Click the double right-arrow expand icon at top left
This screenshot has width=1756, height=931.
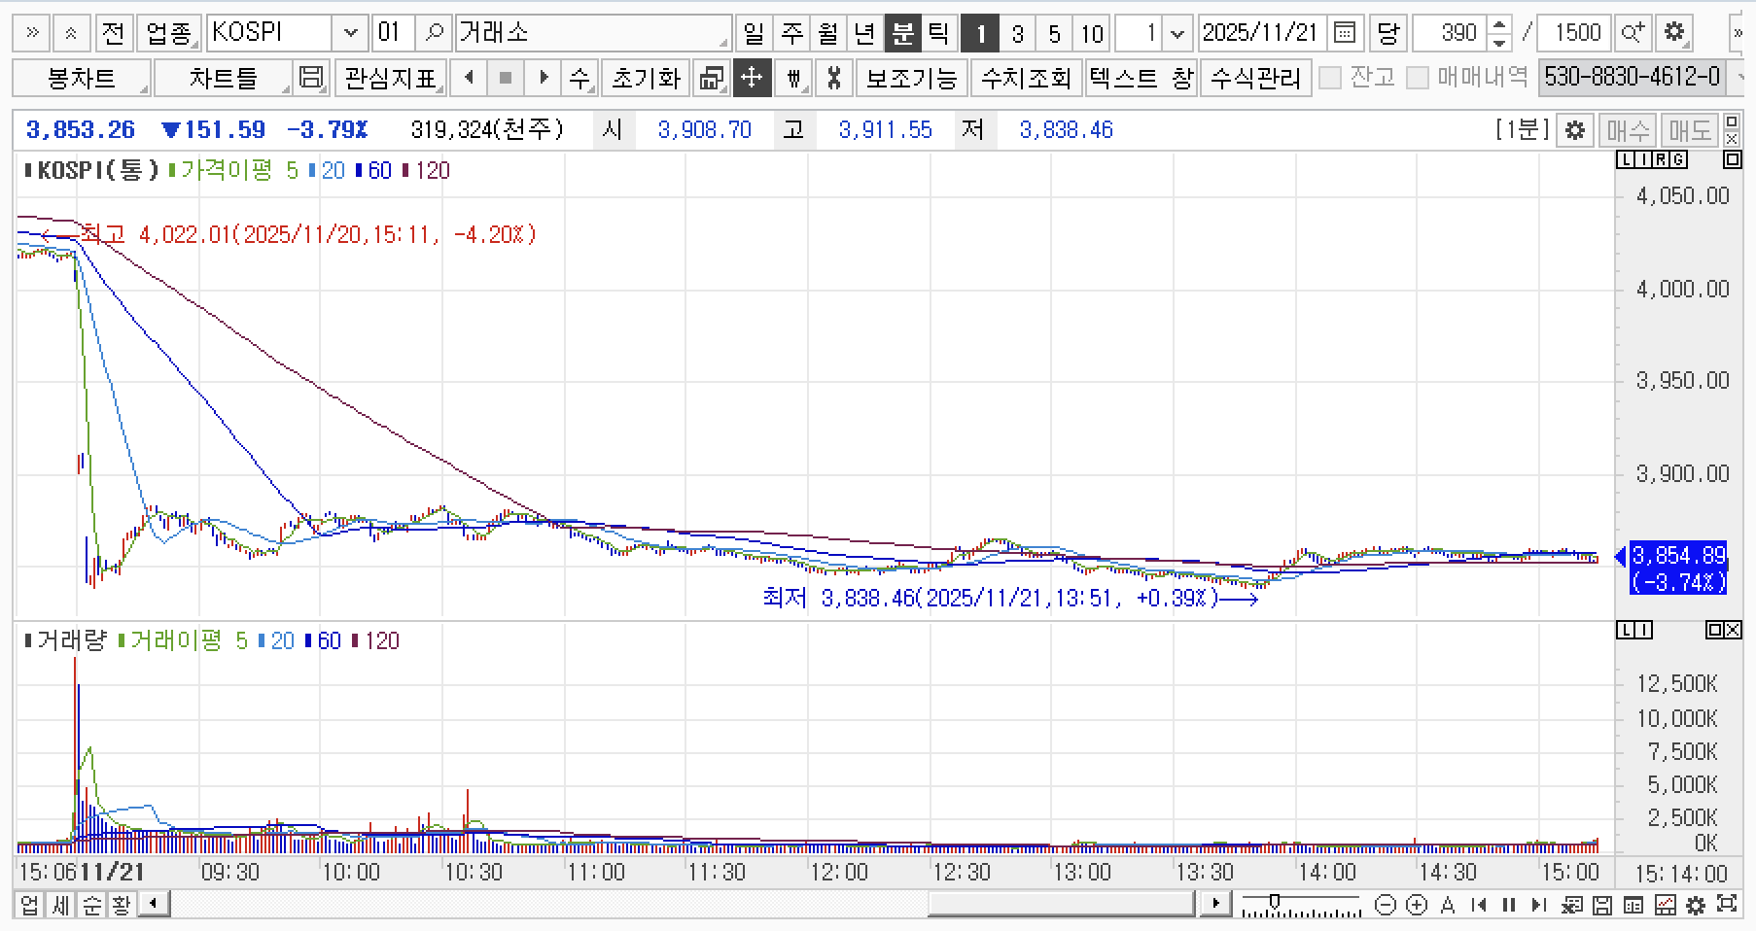point(31,33)
